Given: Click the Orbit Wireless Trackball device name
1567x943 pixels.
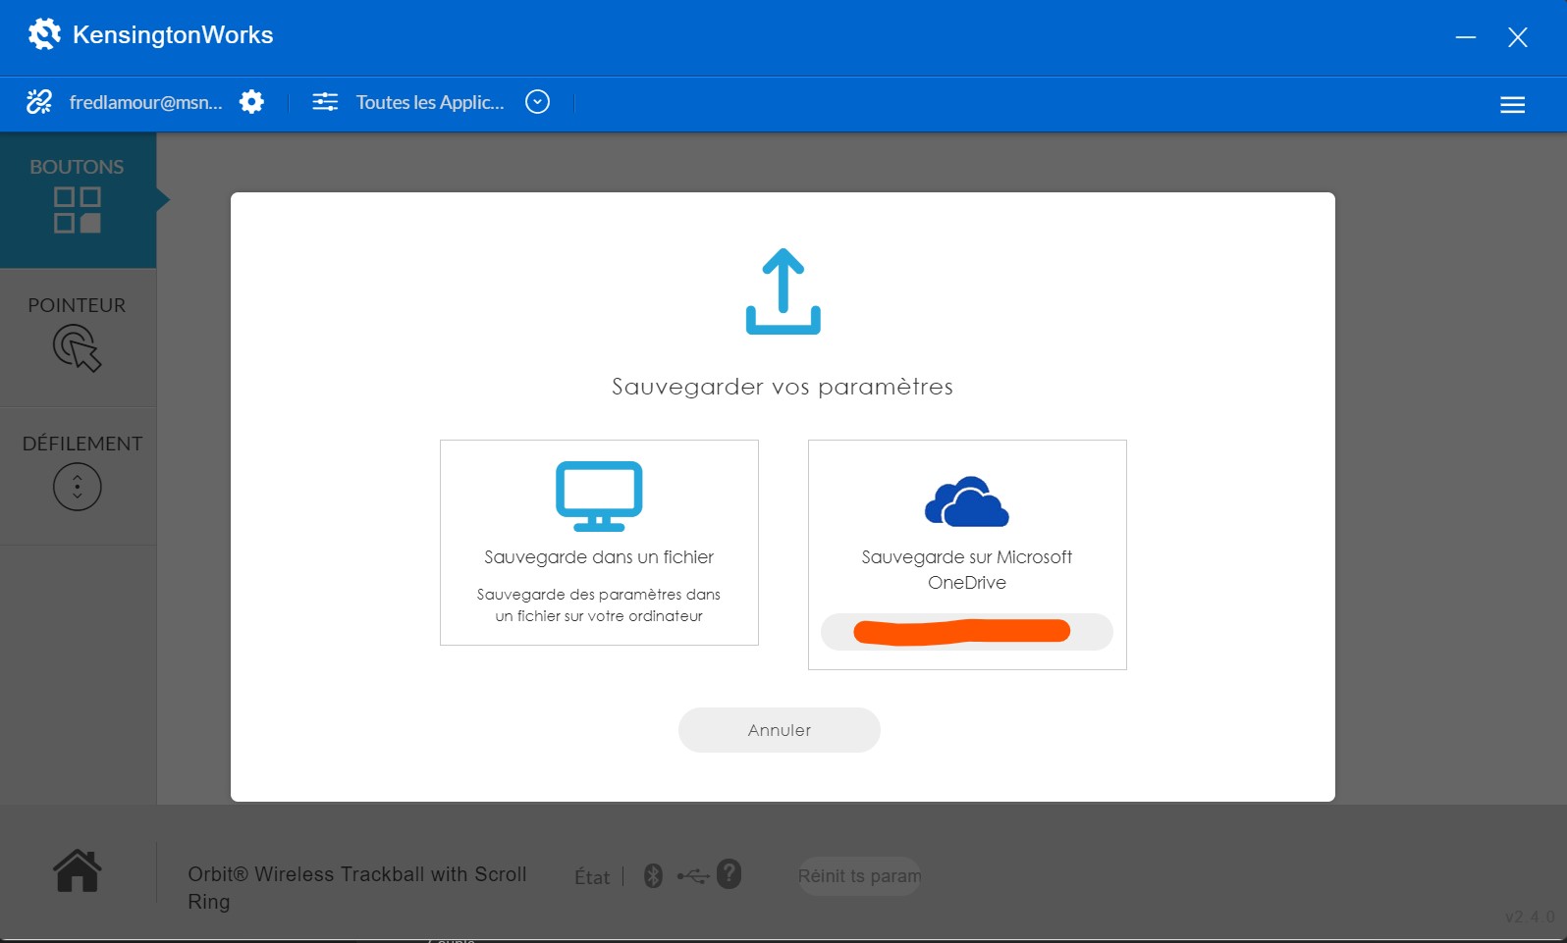Looking at the screenshot, I should coord(357,888).
